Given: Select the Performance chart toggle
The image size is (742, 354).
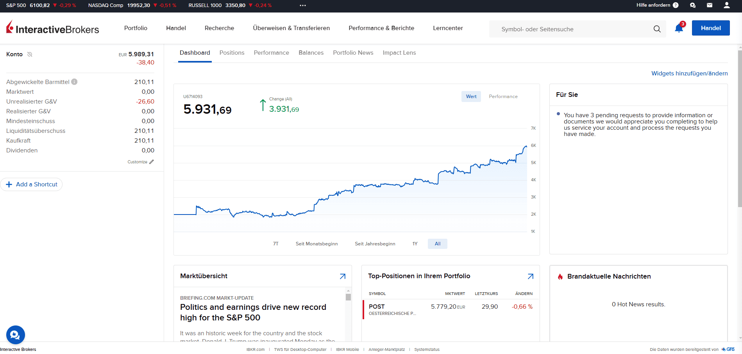Looking at the screenshot, I should coord(503,97).
